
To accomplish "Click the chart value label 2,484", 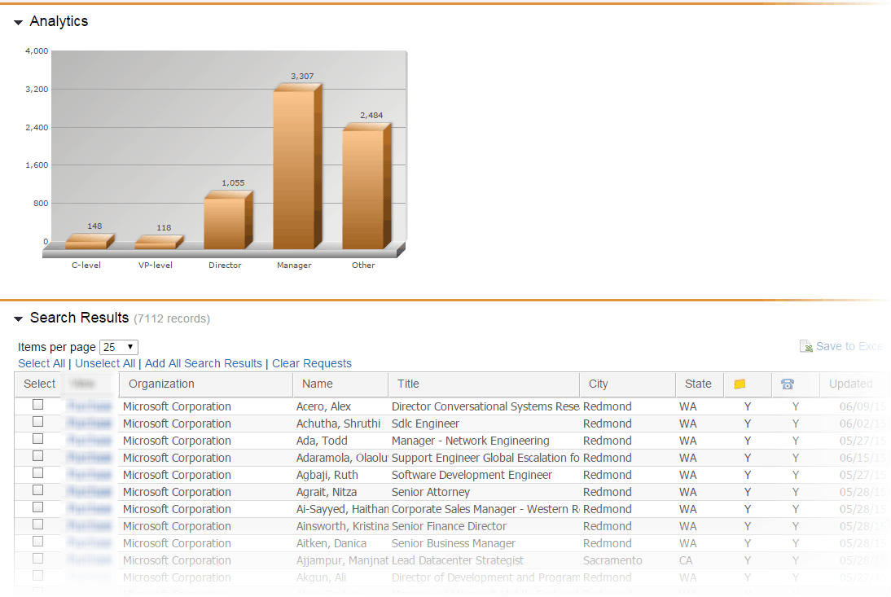I will coord(371,116).
